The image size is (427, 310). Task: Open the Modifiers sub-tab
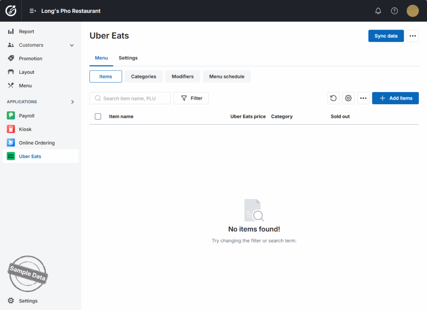[183, 77]
